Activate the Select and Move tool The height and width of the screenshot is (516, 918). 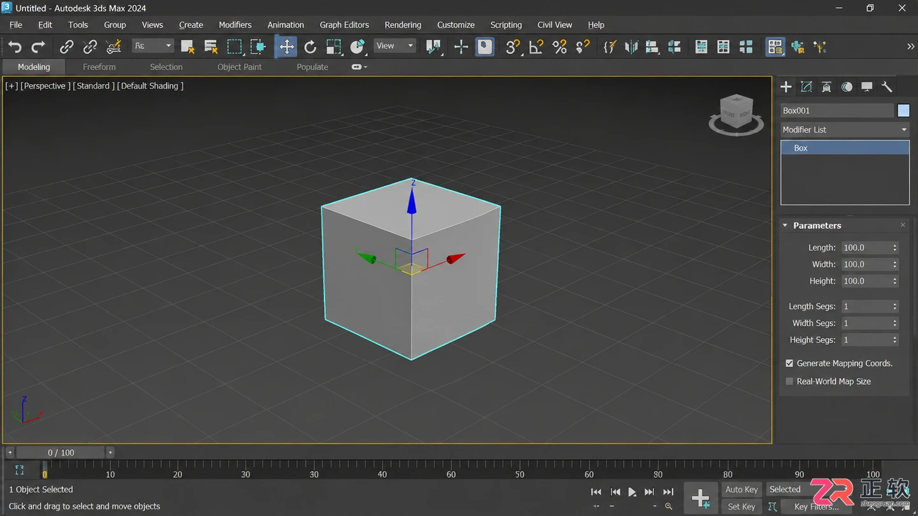pos(286,47)
